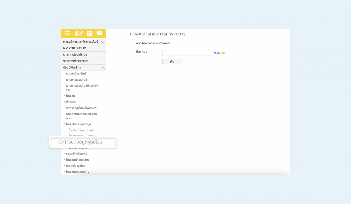351x204 pixels.
Task: Select รายการโอนประจำ in sidebar
Action: (75, 55)
